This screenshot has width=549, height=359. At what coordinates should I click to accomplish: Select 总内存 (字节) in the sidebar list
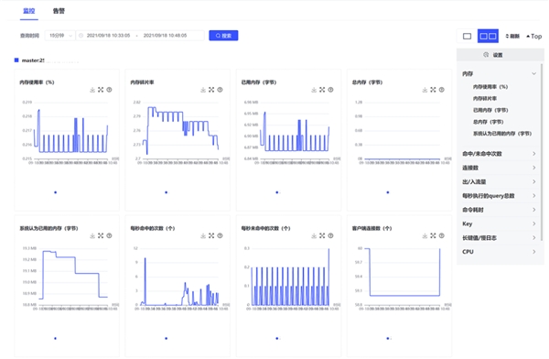point(488,122)
